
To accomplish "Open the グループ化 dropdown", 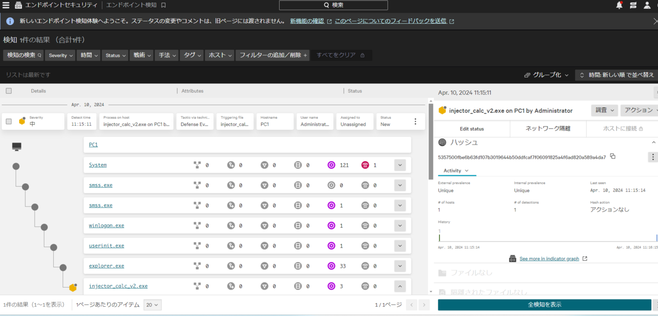I will click(x=547, y=75).
